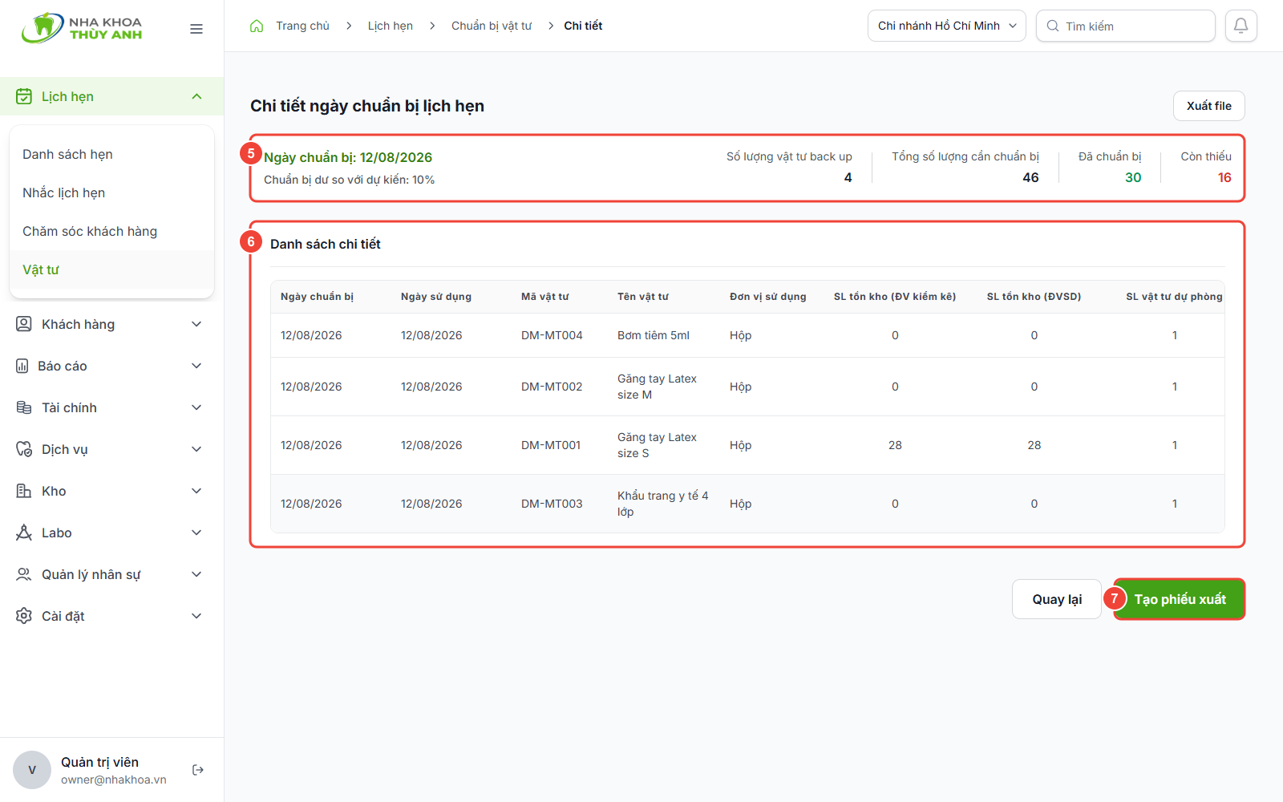The height and width of the screenshot is (802, 1283).
Task: Expand the Kho chevron
Action: tap(196, 491)
